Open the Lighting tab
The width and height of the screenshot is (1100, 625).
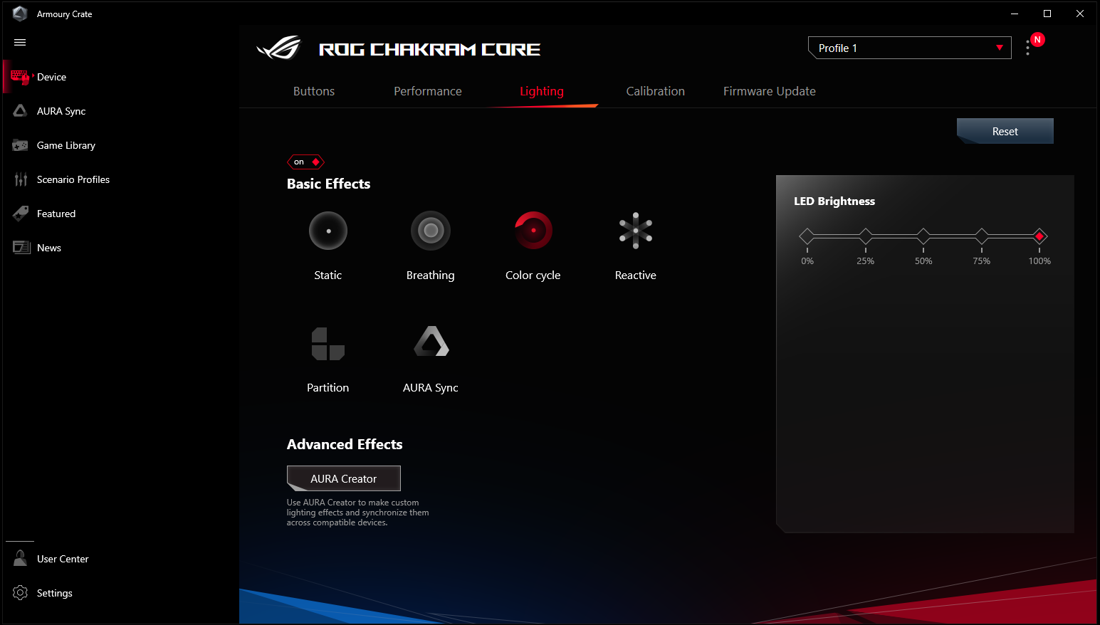click(542, 91)
